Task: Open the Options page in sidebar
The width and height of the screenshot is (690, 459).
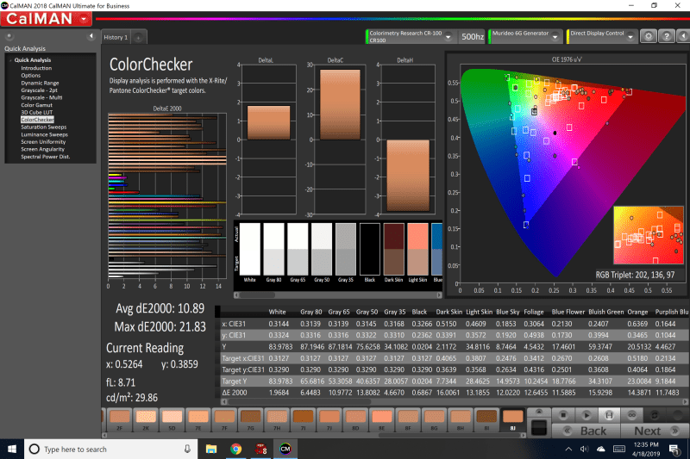Action: point(30,76)
